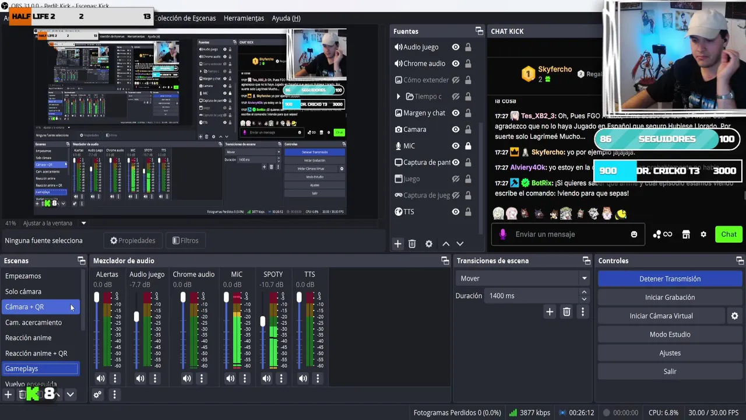Mute the SPOTY channel speaker
746x420 pixels.
pos(266,379)
